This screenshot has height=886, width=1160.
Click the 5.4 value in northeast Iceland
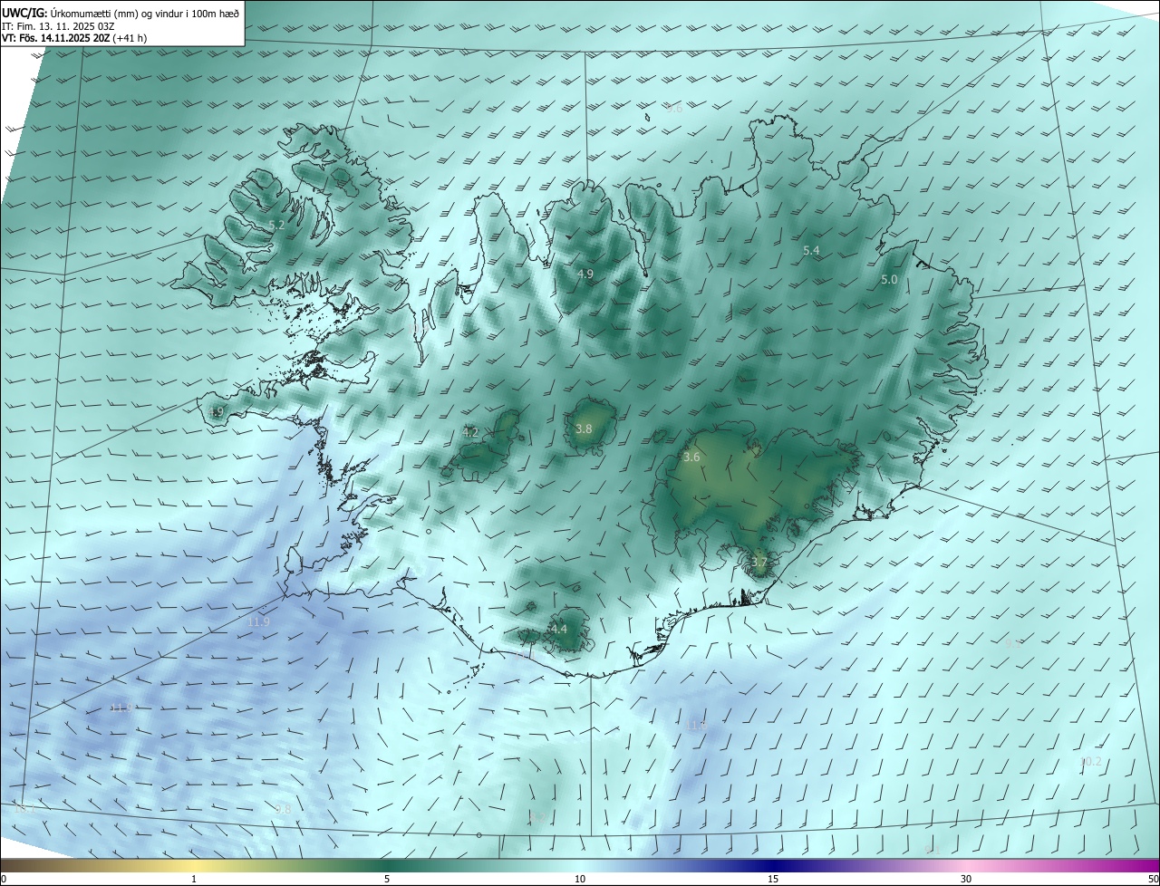click(811, 250)
